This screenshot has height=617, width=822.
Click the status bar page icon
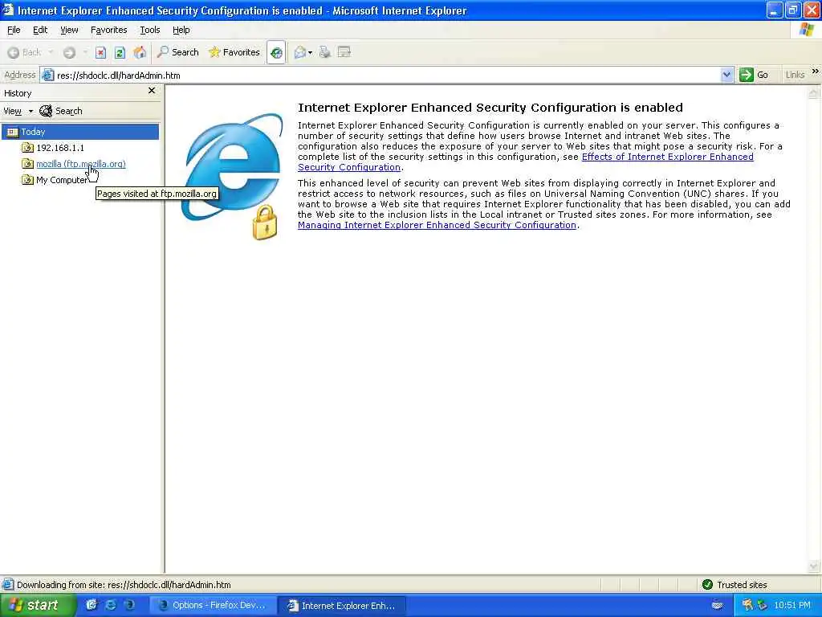[7, 585]
